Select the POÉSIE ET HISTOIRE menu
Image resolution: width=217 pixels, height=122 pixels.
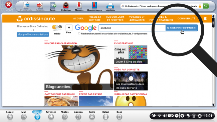[95, 19]
